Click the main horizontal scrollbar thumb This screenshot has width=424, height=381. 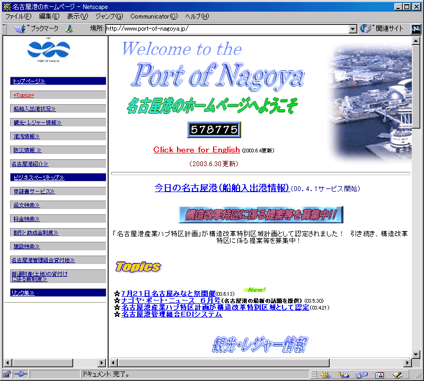coord(224,363)
